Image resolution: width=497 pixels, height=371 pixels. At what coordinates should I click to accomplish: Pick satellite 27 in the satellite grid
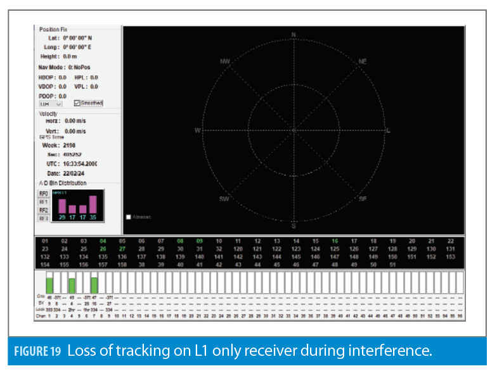point(122,249)
